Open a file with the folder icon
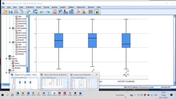The image size is (176, 99). pyautogui.click(x=5, y=12)
